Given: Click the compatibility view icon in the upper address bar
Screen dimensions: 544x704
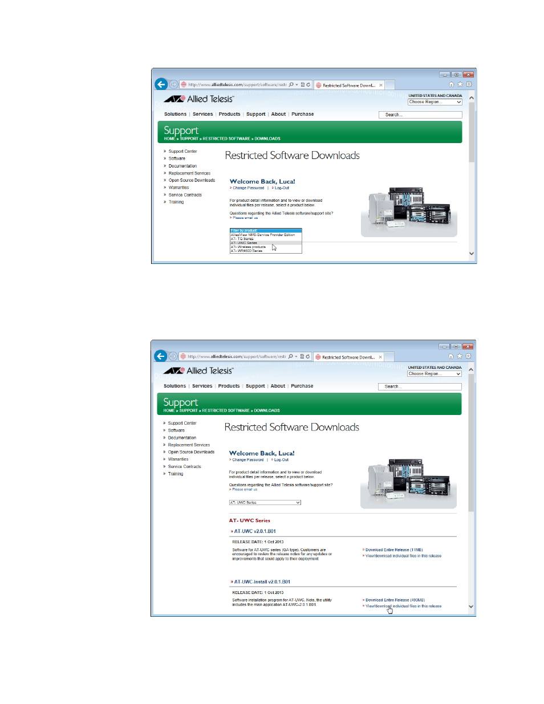Looking at the screenshot, I should (303, 84).
